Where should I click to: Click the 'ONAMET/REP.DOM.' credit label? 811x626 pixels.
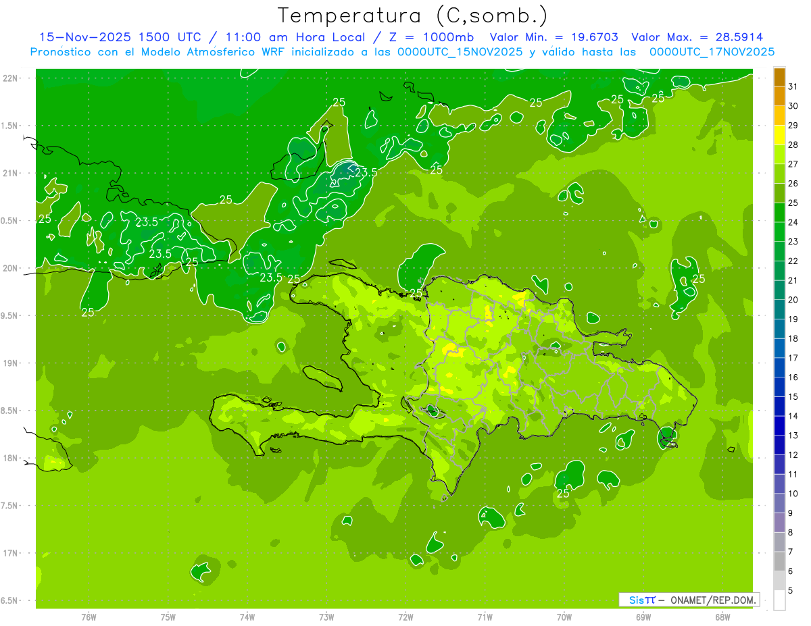pyautogui.click(x=713, y=600)
